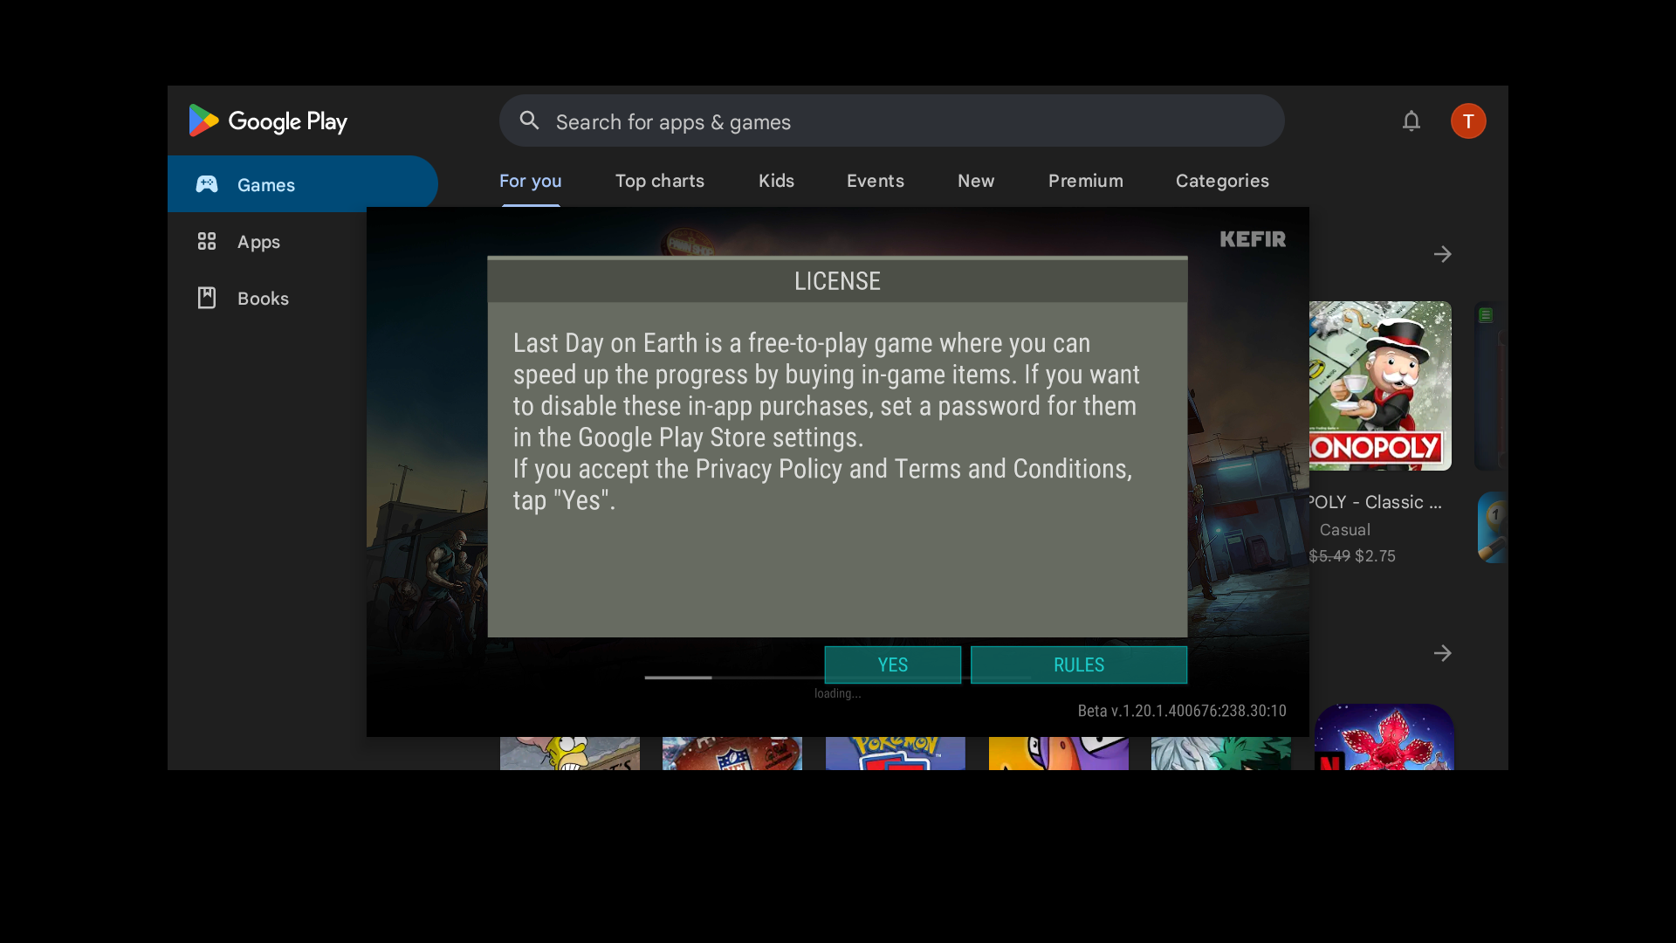Viewport: 1676px width, 943px height.
Task: Expand the top row with arrow
Action: (1442, 254)
